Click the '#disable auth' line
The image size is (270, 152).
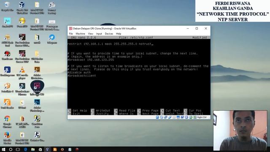pos(79,73)
